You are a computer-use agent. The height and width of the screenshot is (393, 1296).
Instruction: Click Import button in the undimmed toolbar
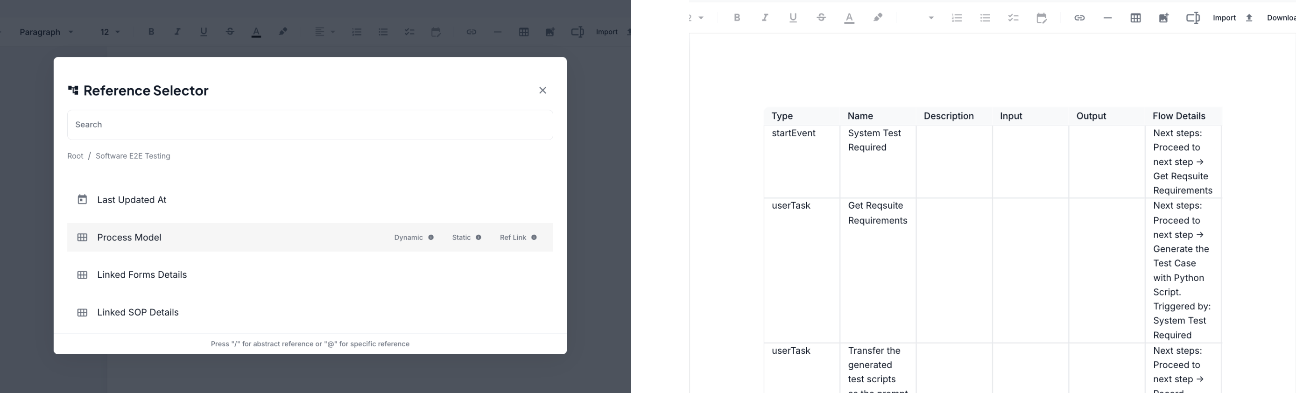tap(1224, 18)
